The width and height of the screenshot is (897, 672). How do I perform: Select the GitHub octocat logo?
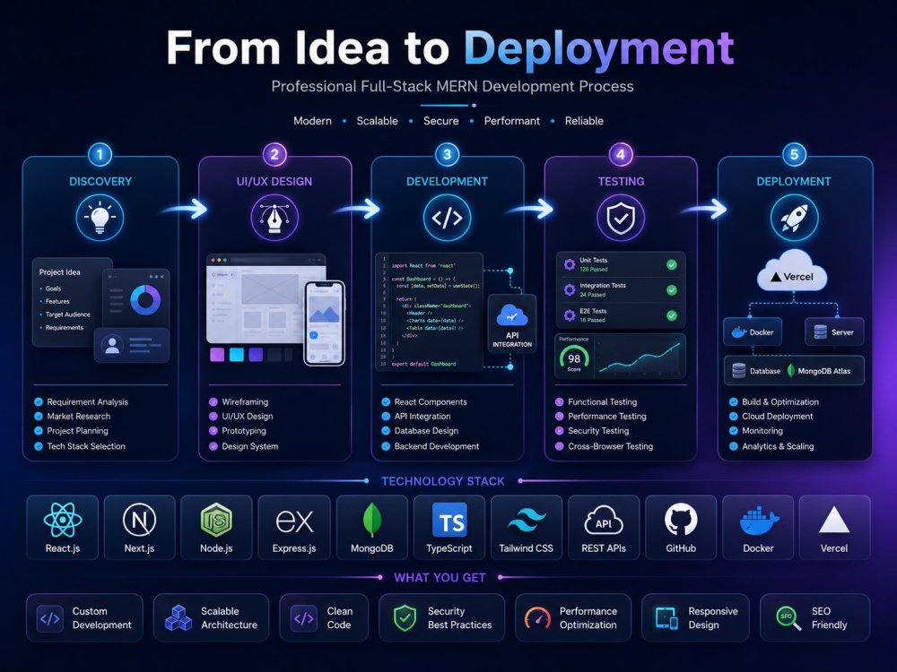point(681,520)
